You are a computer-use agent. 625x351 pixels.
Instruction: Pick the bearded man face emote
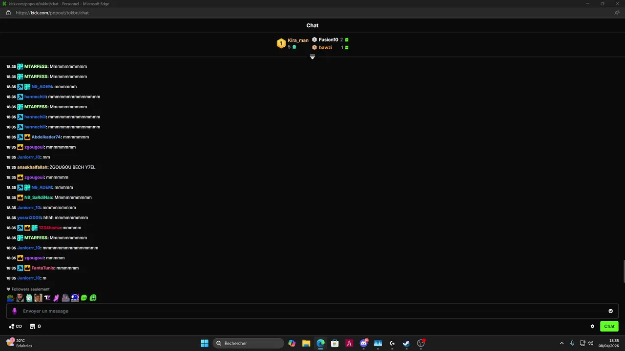pyautogui.click(x=20, y=298)
